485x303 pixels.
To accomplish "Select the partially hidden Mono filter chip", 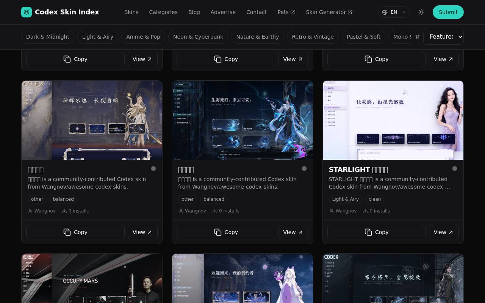I will coord(400,37).
